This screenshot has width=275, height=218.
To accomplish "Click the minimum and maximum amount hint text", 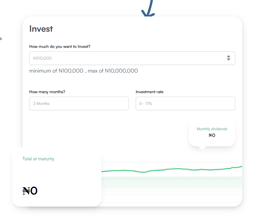I will pos(84,71).
